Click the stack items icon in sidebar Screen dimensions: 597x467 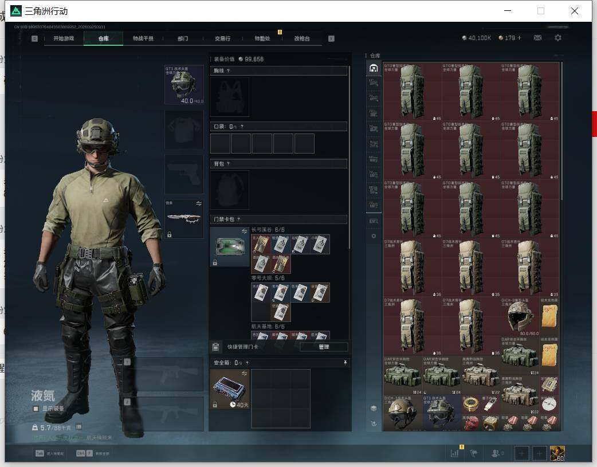pyautogui.click(x=374, y=409)
